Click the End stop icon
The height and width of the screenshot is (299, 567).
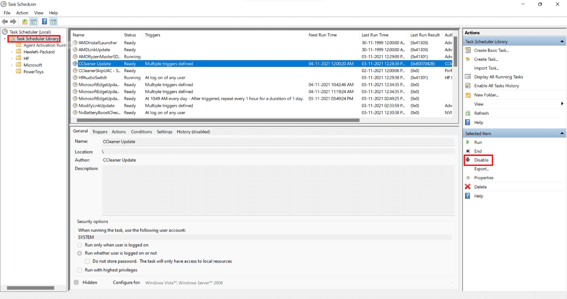(468, 151)
